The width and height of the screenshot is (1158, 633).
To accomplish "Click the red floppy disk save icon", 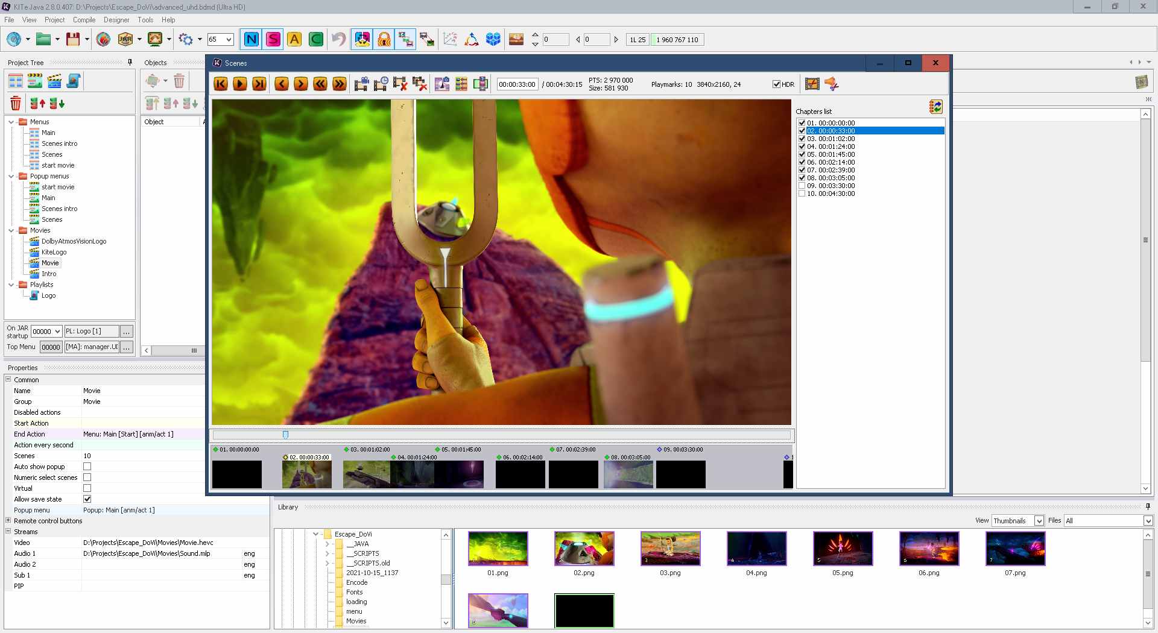I will coord(73,40).
